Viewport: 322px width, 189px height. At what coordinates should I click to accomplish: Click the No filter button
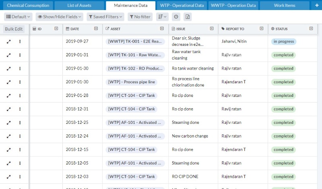[140, 17]
